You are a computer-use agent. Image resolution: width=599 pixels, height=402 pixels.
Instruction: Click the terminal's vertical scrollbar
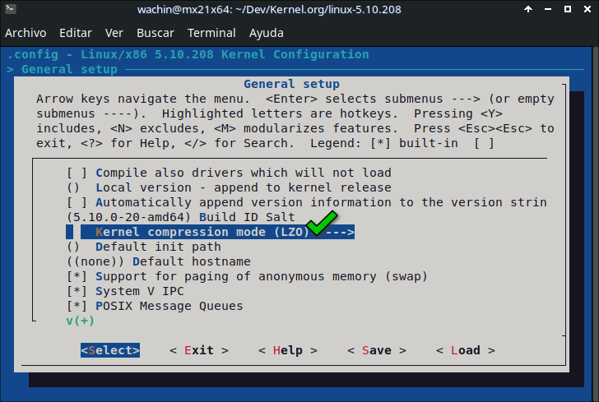click(595, 224)
